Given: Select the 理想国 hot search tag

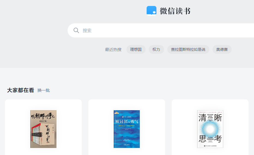Looking at the screenshot, I should [136, 49].
